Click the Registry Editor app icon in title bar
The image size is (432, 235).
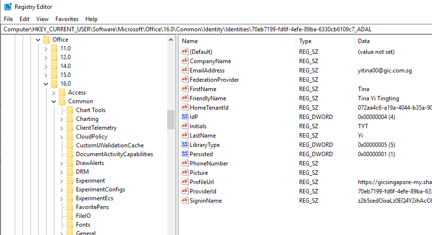tap(8, 6)
